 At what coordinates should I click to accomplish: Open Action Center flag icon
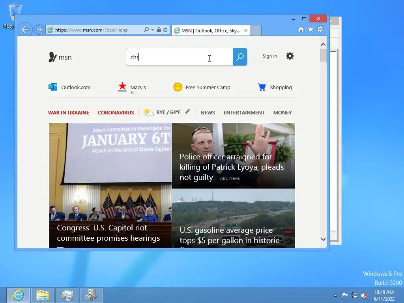(x=345, y=296)
